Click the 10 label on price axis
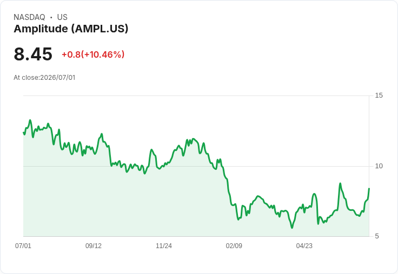Image resolution: width=398 pixels, height=274 pixels. (x=379, y=166)
